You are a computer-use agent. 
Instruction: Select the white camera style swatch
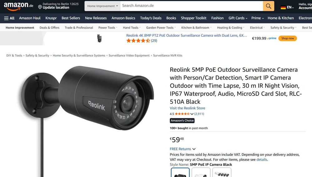pos(201,172)
